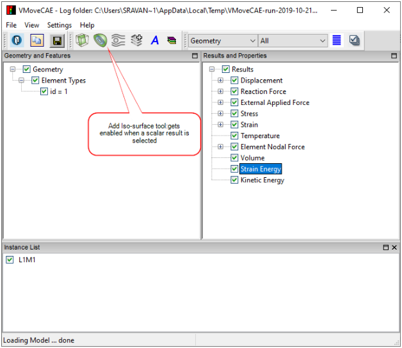This screenshot has width=402, height=348.
Task: Toggle the Kinetic Energy checkbox
Action: (x=234, y=180)
